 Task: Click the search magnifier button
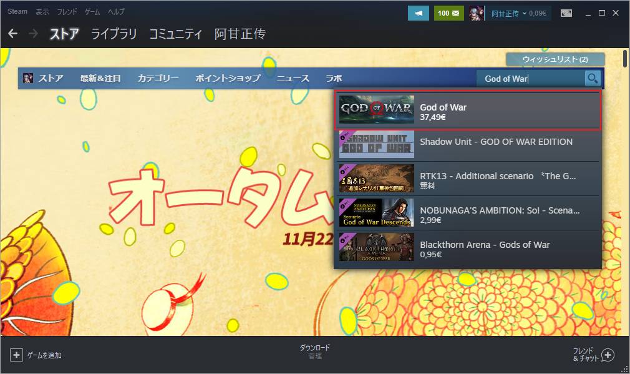click(592, 78)
